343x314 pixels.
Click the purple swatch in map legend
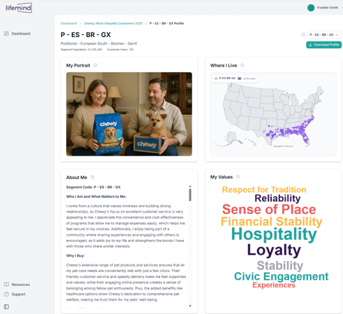pyautogui.click(x=239, y=78)
